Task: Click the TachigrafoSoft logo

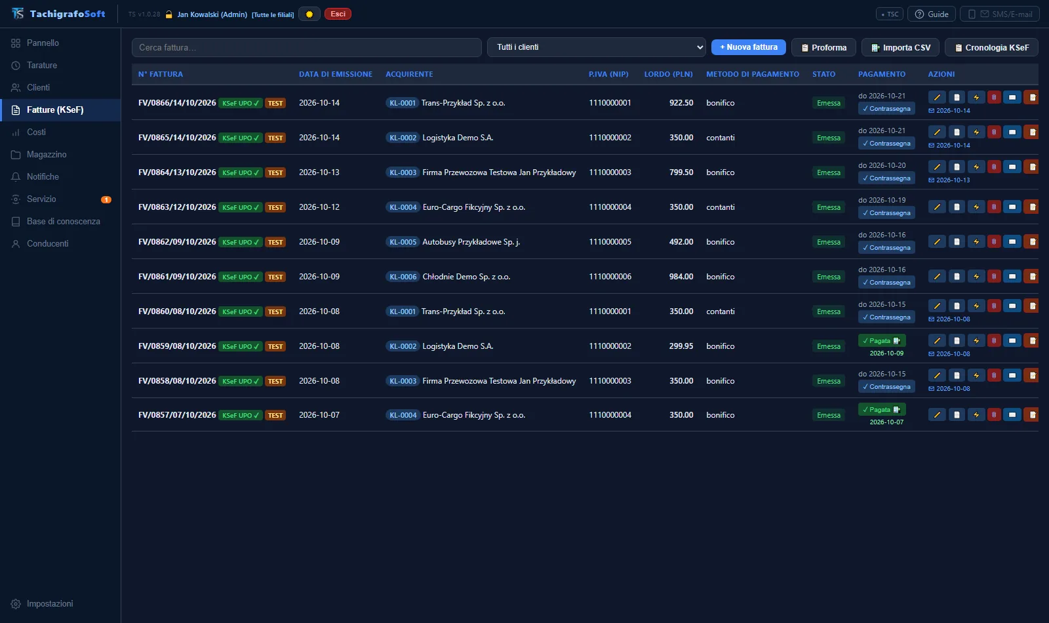Action: click(58, 14)
